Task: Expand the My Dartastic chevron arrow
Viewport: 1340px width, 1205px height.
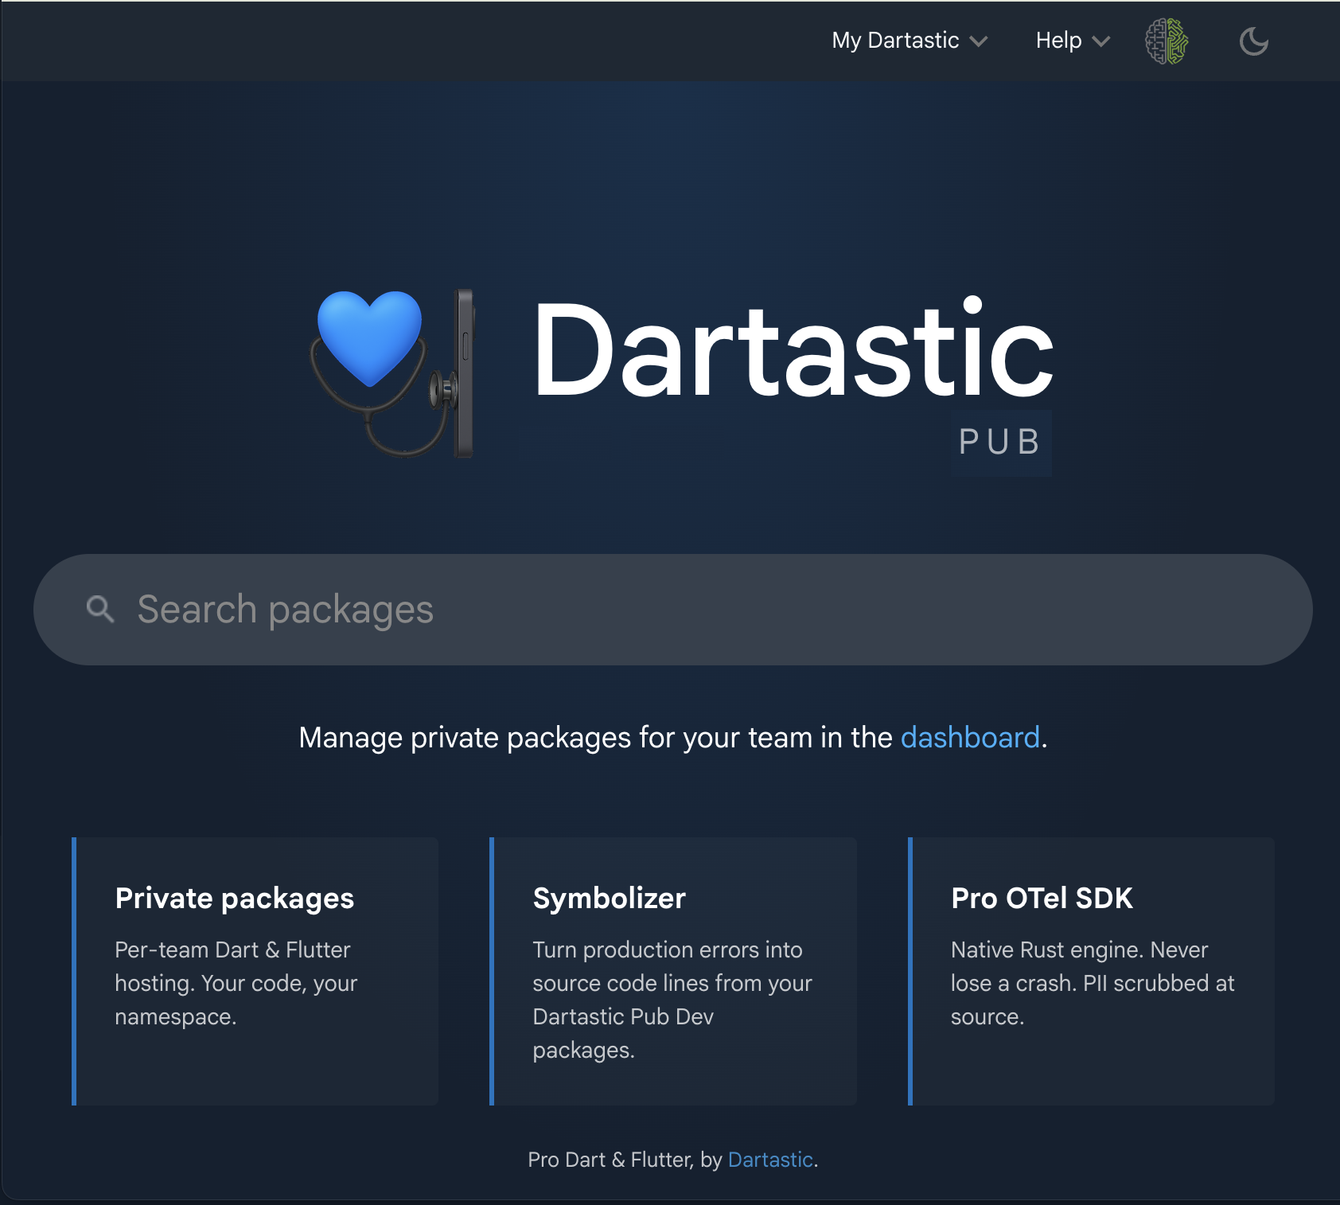Action: click(x=979, y=41)
